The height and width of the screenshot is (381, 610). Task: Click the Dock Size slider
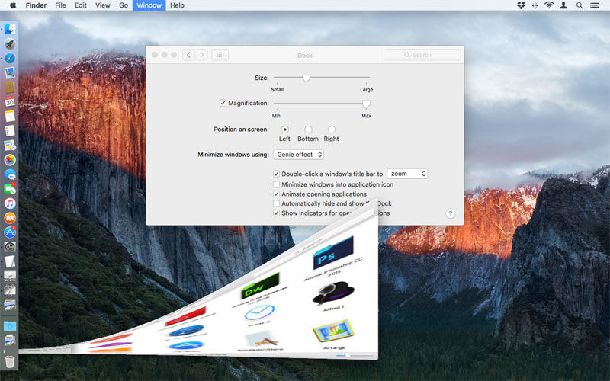[321, 78]
